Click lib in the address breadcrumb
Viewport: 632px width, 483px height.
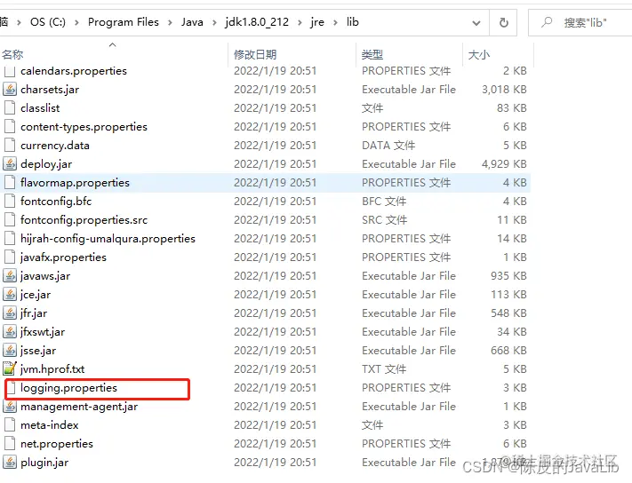(x=352, y=21)
